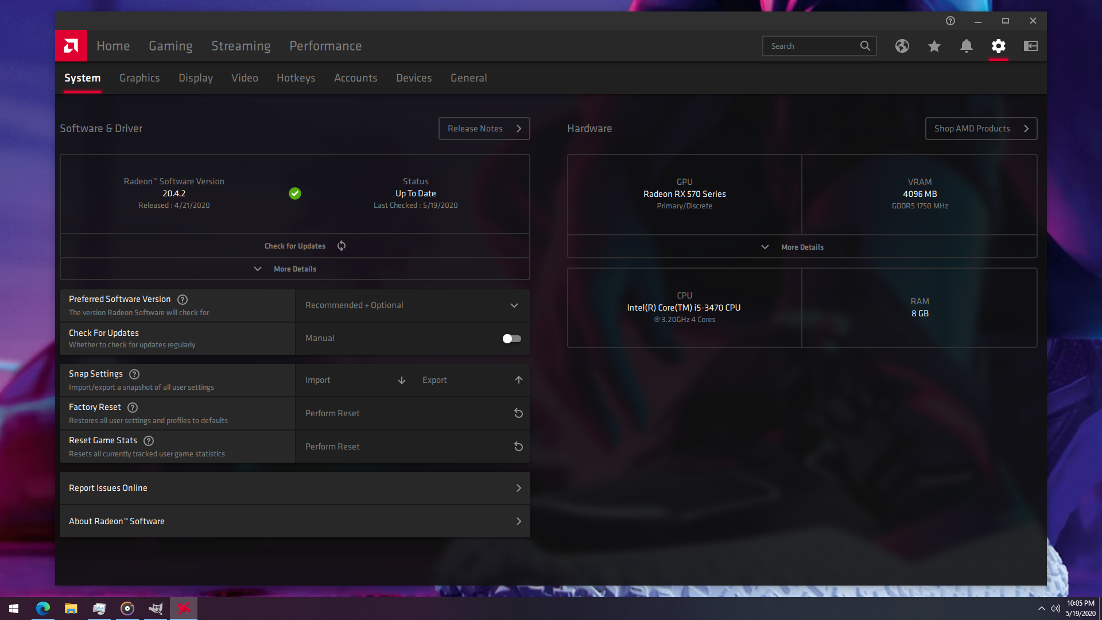The width and height of the screenshot is (1102, 620).
Task: Open settings gear icon
Action: [x=999, y=46]
